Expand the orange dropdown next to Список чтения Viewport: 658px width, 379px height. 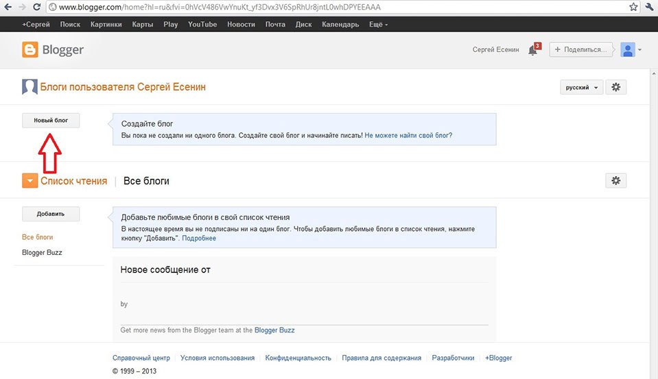coord(30,181)
